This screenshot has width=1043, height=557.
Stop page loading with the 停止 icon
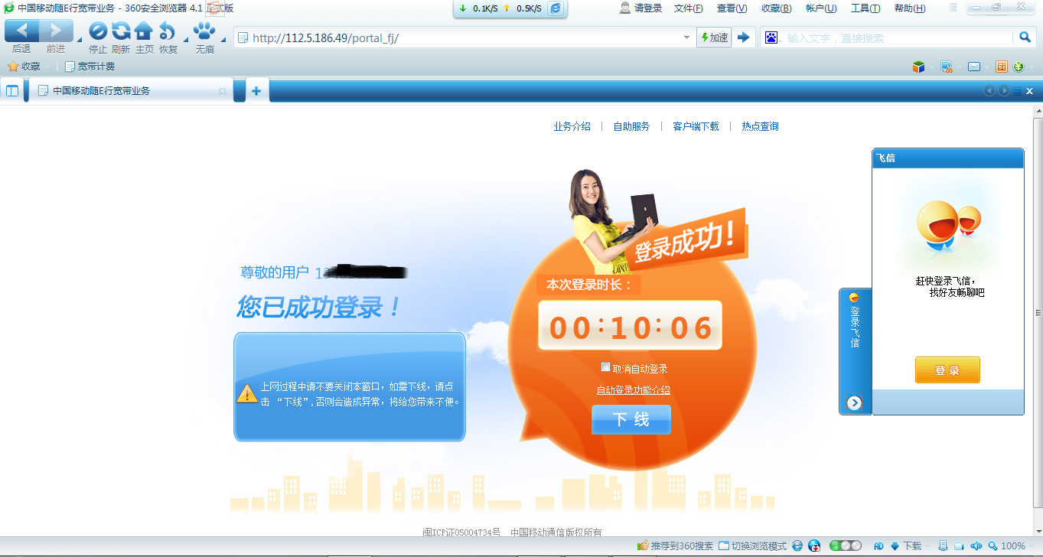pyautogui.click(x=98, y=31)
